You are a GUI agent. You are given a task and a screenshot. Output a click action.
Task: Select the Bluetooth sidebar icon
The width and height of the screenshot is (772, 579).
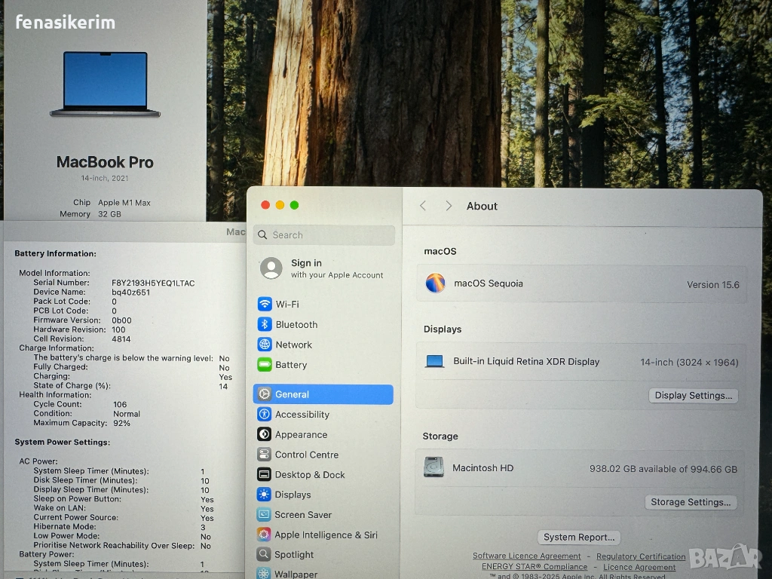(265, 324)
